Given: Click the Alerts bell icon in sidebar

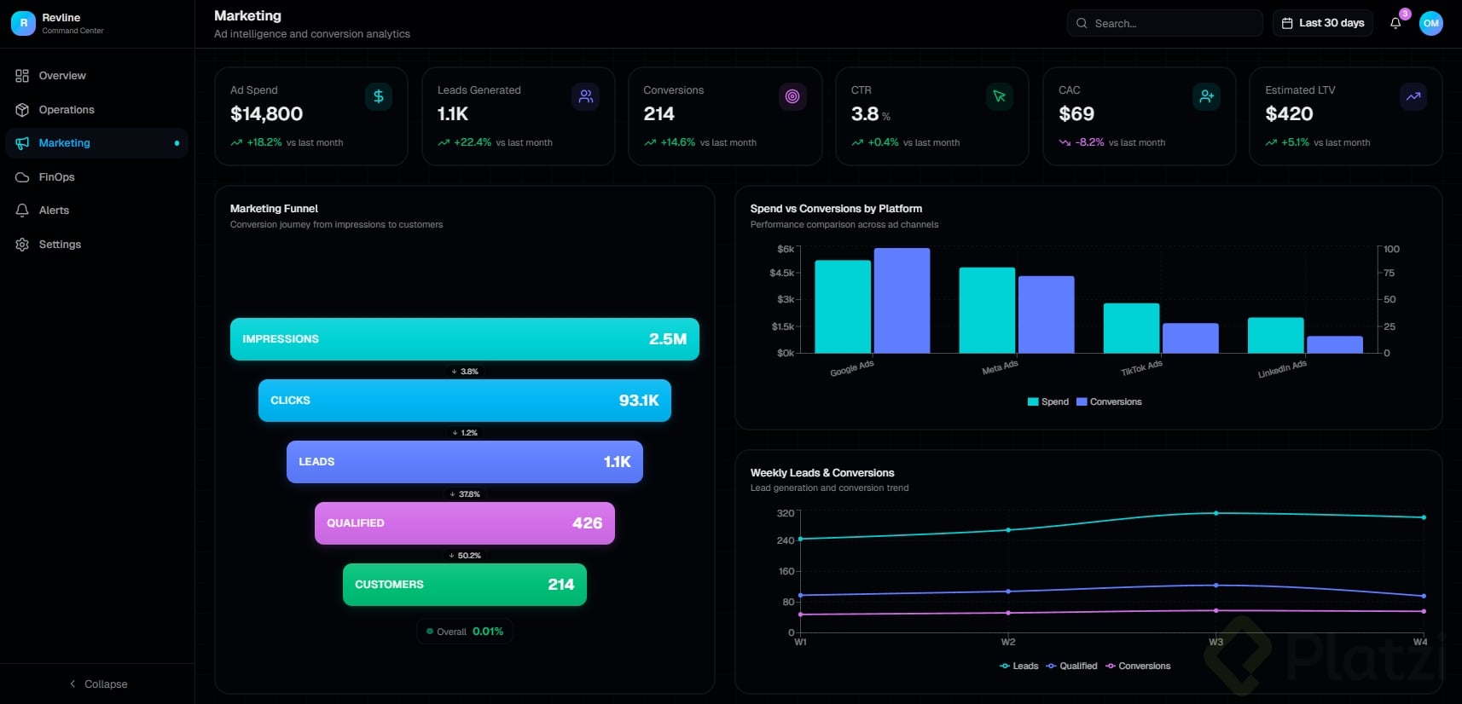Looking at the screenshot, I should coord(22,211).
